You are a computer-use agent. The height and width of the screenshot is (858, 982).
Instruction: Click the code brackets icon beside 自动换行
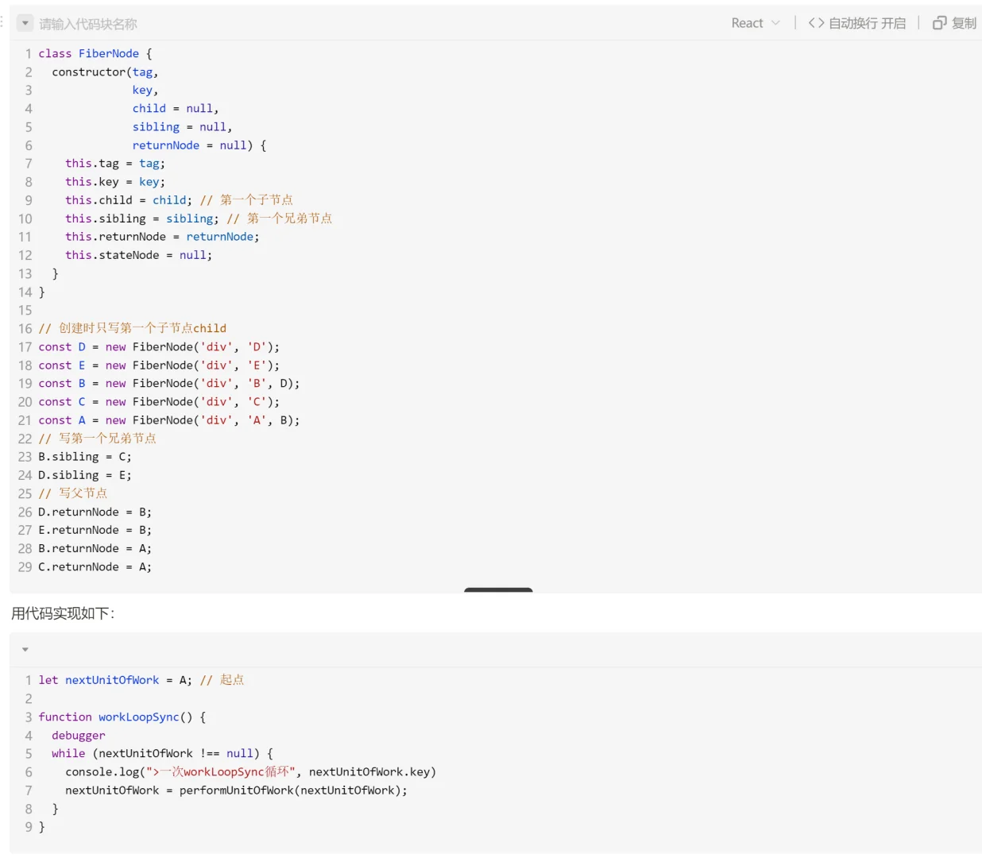816,23
